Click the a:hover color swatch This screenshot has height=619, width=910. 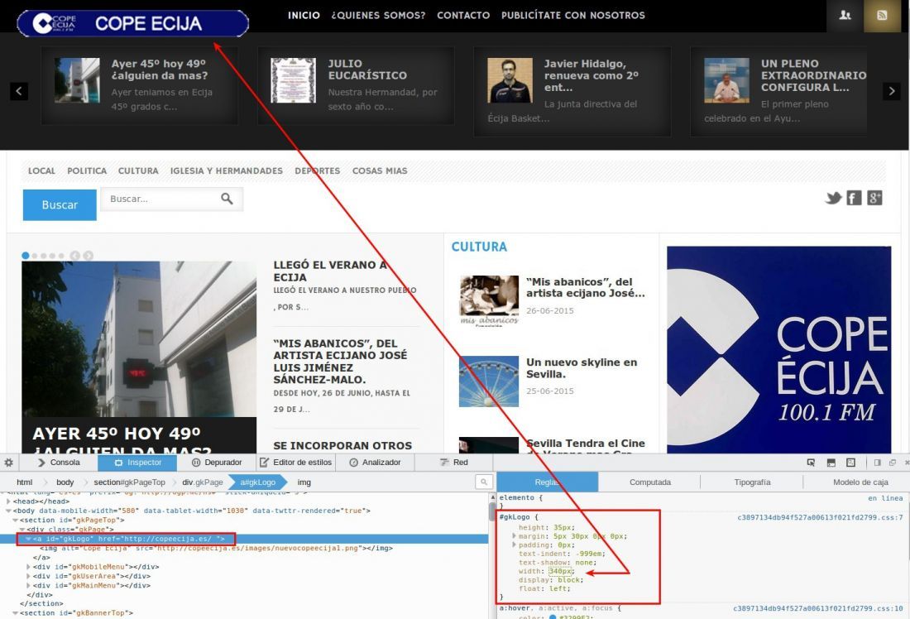(553, 617)
